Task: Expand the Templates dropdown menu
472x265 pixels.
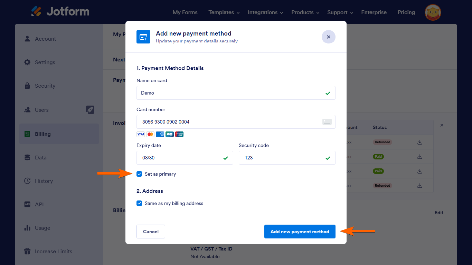Action: coord(224,12)
